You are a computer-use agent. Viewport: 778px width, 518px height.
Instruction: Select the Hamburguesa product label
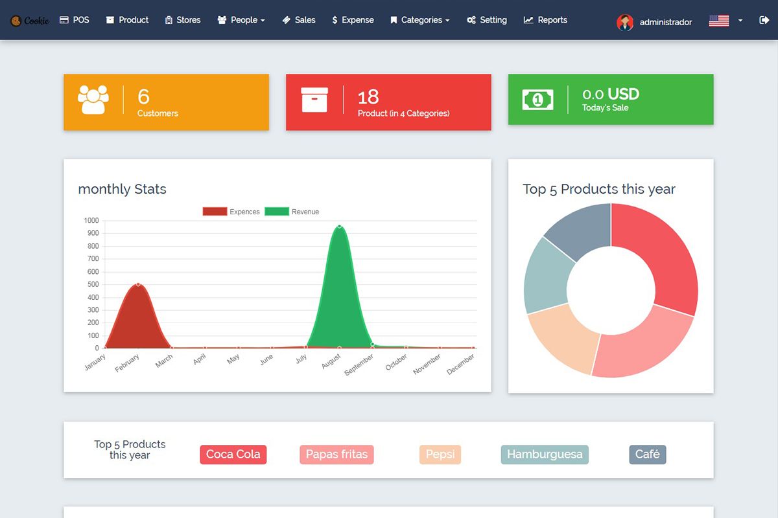click(x=545, y=455)
